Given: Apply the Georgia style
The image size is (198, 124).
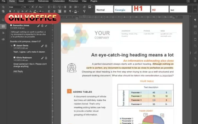Looking at the screenshot, I should tap(123, 9).
